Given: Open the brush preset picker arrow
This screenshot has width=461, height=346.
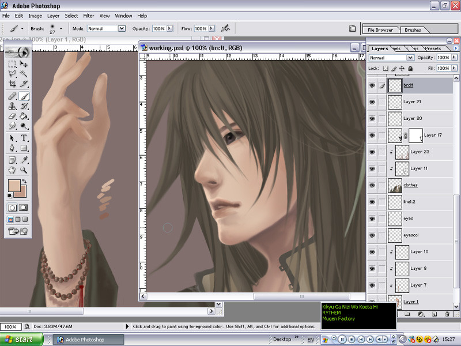Looking at the screenshot, I should coord(61,28).
